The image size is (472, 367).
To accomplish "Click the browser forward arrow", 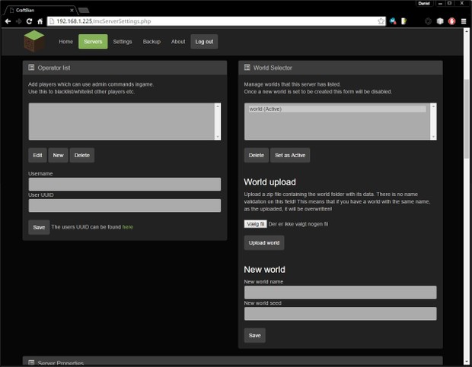I will point(19,21).
